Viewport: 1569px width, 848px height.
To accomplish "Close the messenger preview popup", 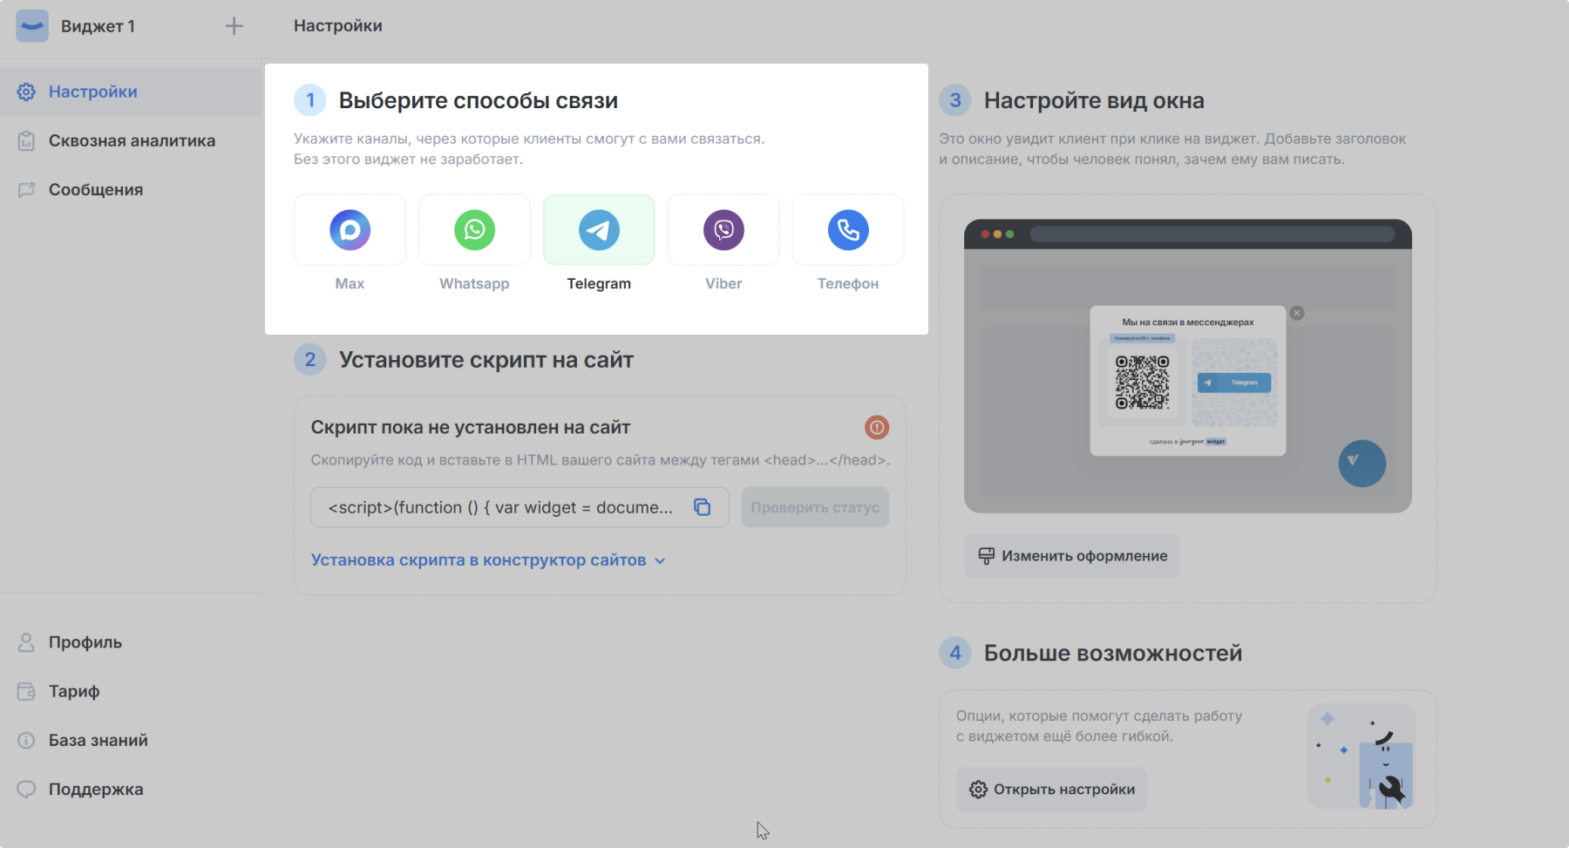I will point(1296,313).
